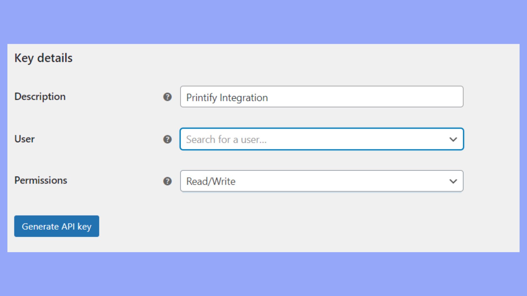Click the tooltip icon left of Printify Integration field
The width and height of the screenshot is (527, 296).
click(167, 97)
